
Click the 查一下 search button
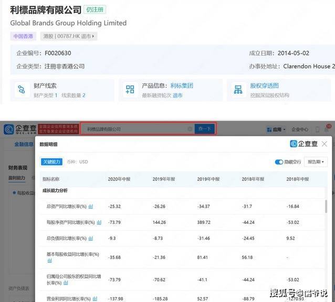coord(204,129)
